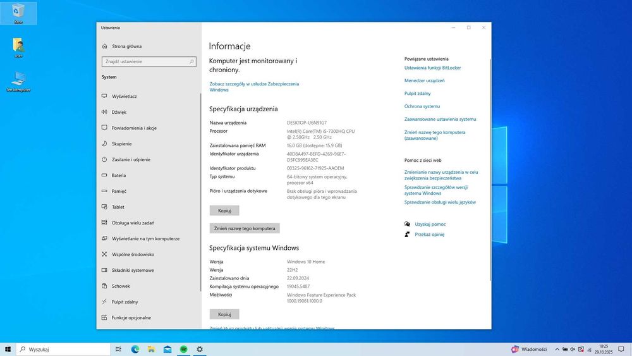Click product ID 00325-96162-71925-AAOEM
The height and width of the screenshot is (356, 632).
point(315,169)
